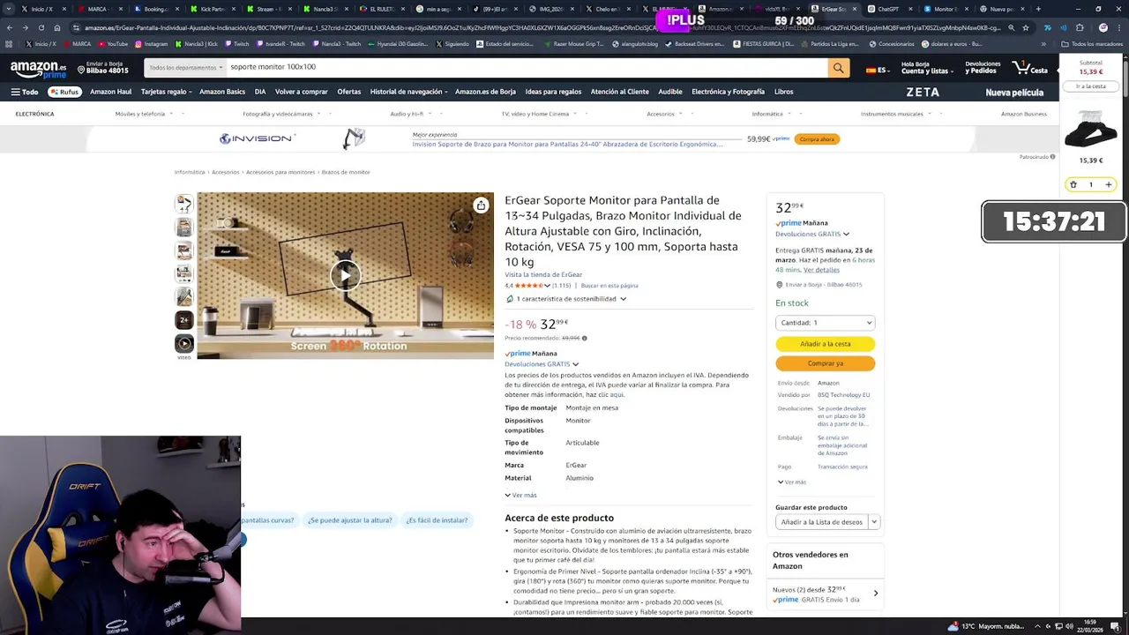Click Añadir a la cesta button
This screenshot has width=1129, height=635.
pyautogui.click(x=825, y=344)
